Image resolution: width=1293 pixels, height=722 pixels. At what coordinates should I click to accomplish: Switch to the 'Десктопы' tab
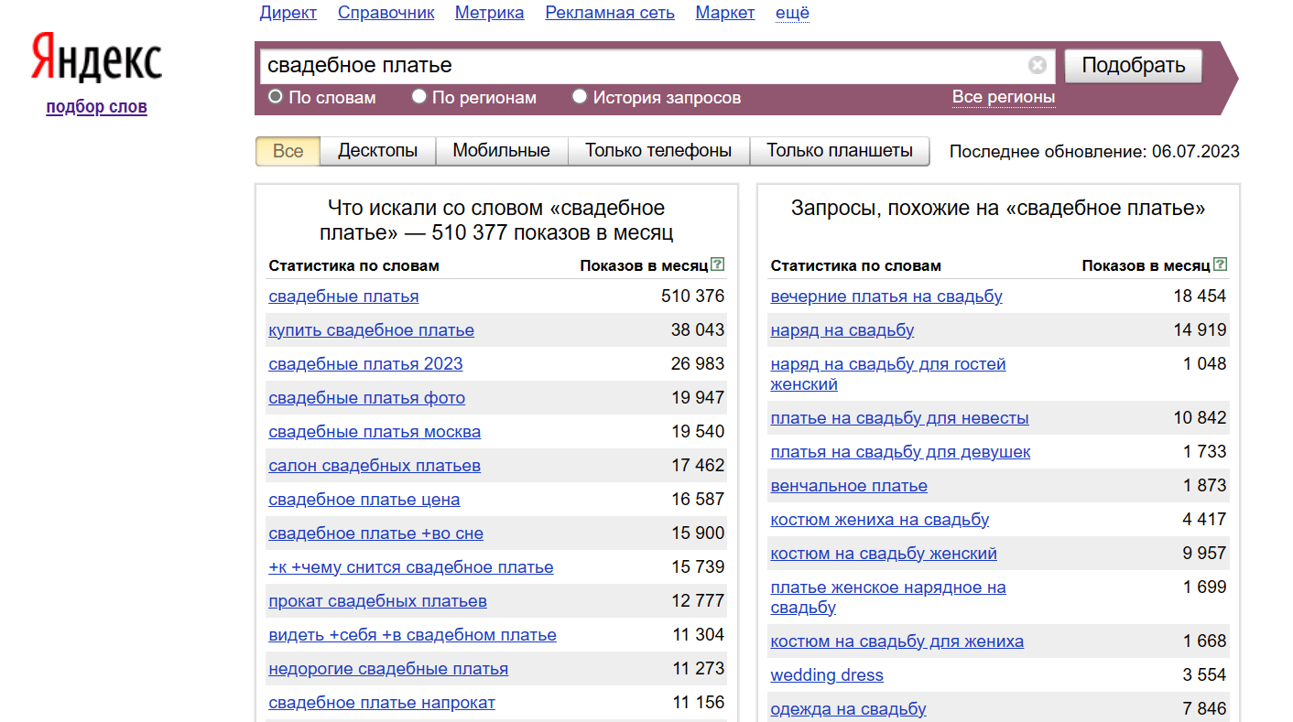(377, 151)
